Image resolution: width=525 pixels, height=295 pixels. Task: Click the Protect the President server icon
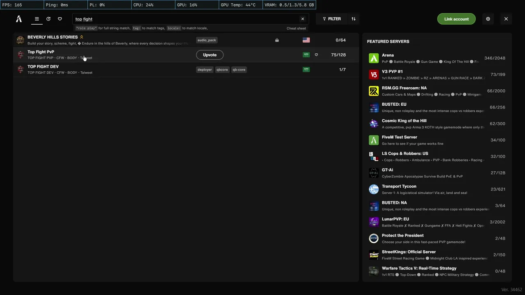374,238
